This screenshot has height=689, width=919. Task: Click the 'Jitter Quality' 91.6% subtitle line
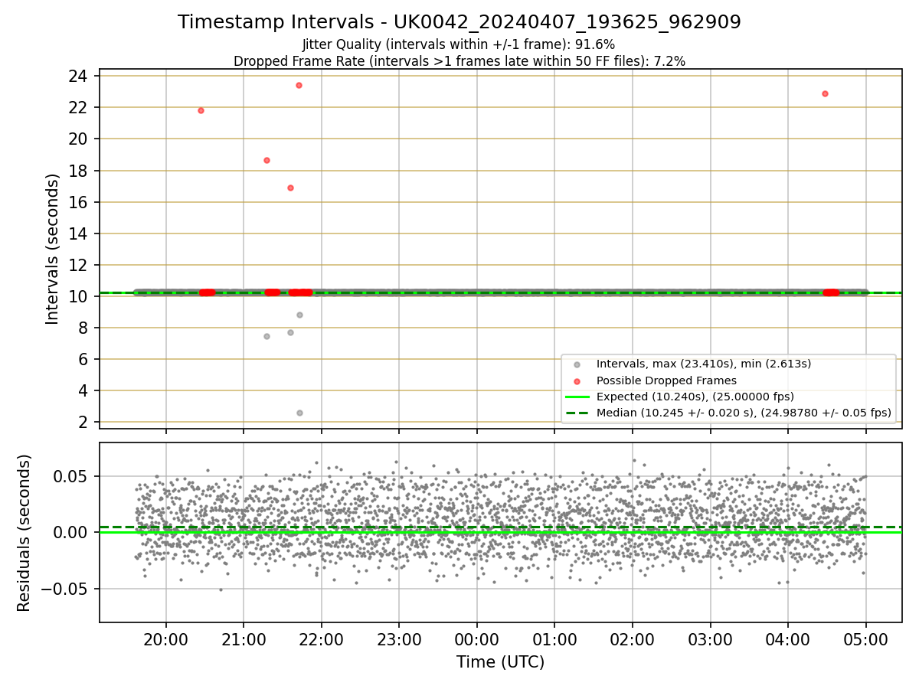click(x=459, y=44)
